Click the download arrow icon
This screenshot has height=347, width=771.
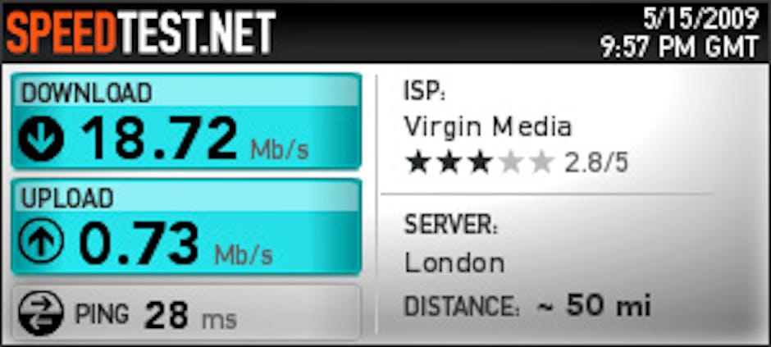[41, 139]
